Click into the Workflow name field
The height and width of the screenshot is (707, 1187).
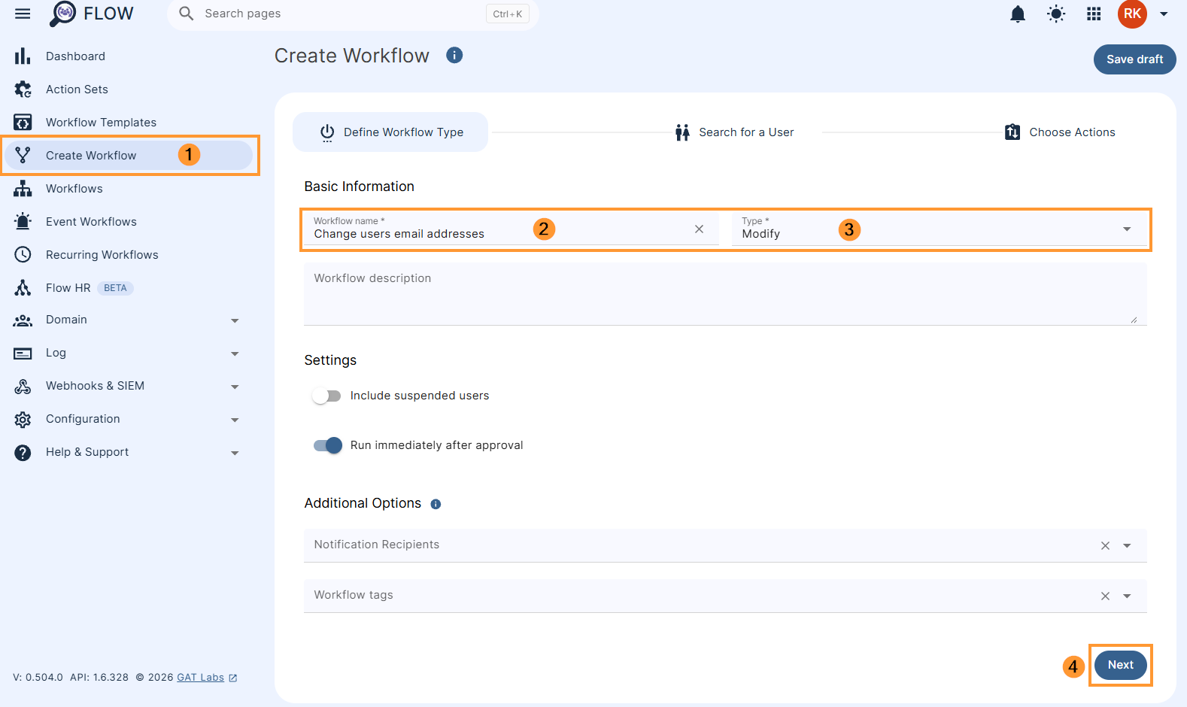point(512,229)
